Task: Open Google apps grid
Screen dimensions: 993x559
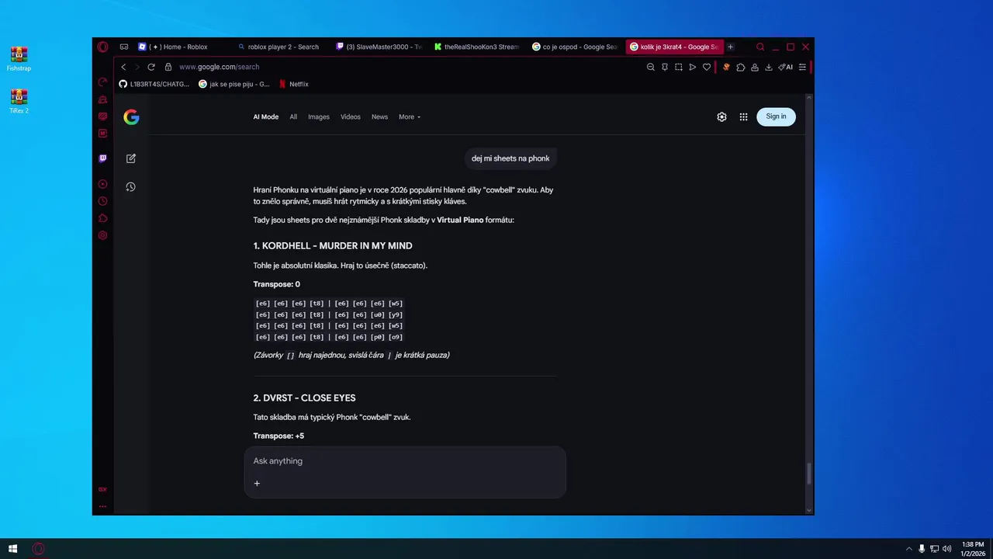Action: click(x=743, y=116)
